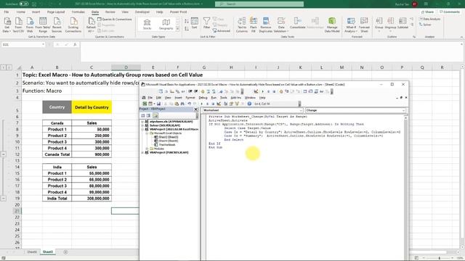Click the VBA Help question-mark icon
This screenshot has height=261, width=465.
(249, 104)
